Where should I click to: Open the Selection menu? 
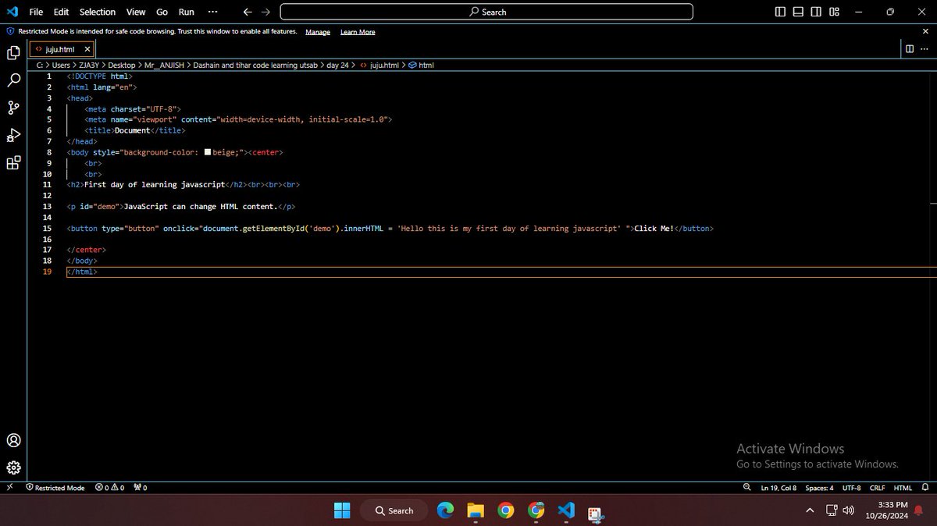coord(98,12)
